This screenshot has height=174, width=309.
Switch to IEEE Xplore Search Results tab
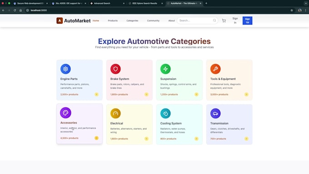click(145, 3)
